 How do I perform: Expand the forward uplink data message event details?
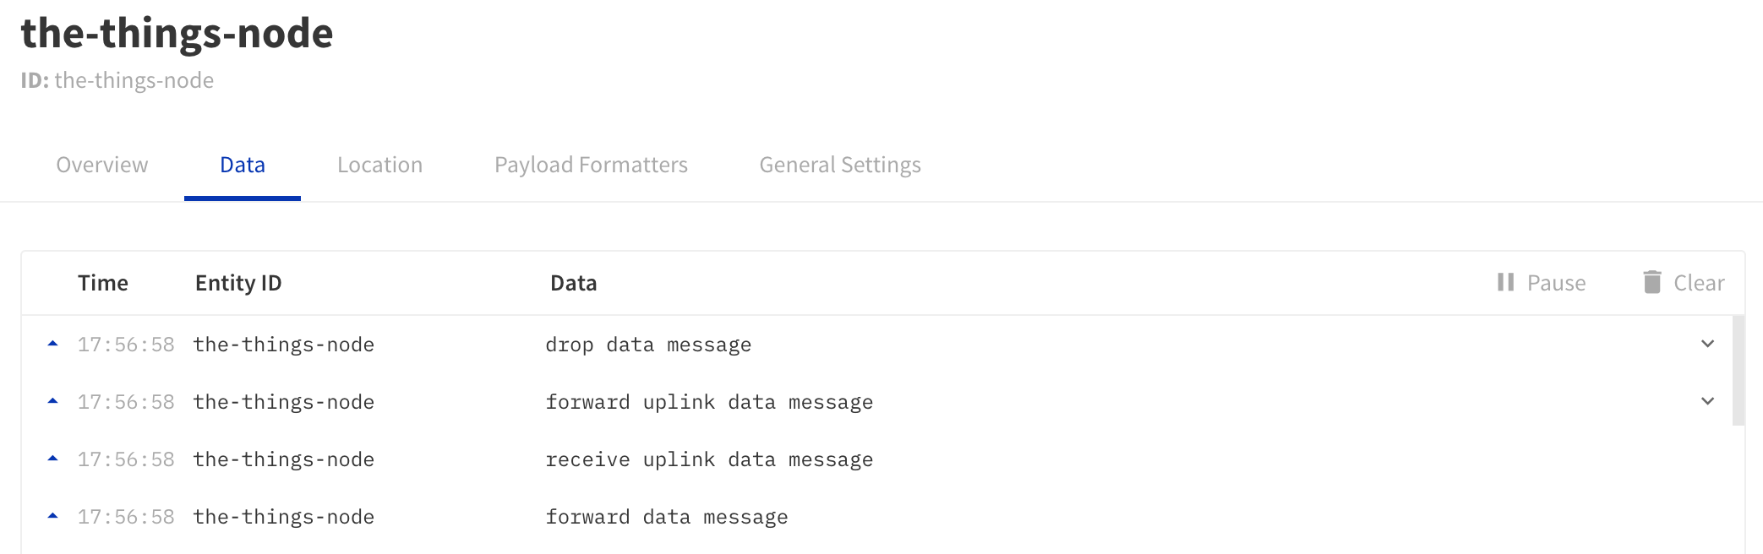tap(1706, 401)
